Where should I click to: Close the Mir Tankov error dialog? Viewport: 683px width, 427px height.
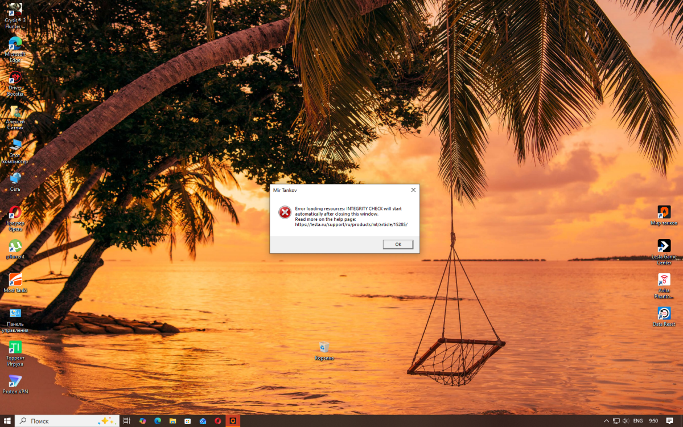tap(413, 190)
